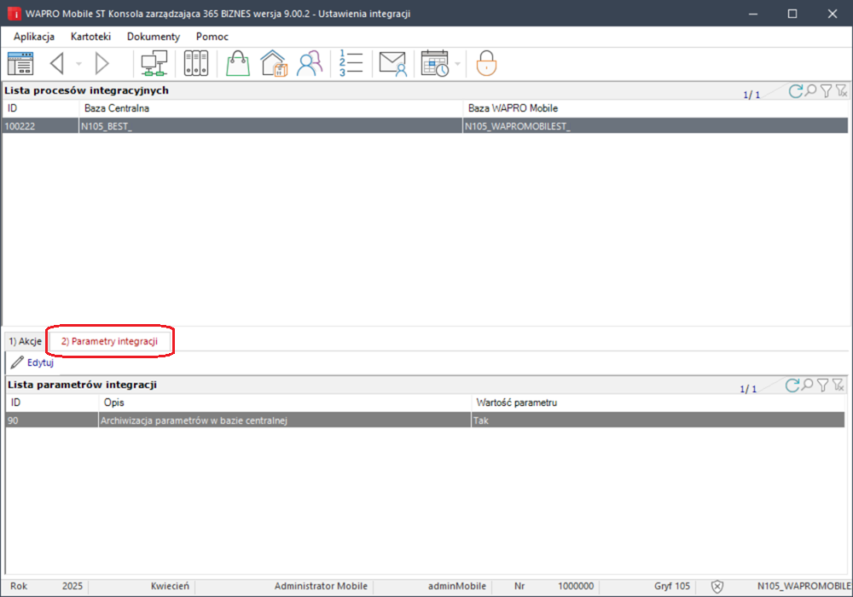Click Archiwizacja parametrów w bazie centralnej cell
The width and height of the screenshot is (853, 597).
pos(284,420)
